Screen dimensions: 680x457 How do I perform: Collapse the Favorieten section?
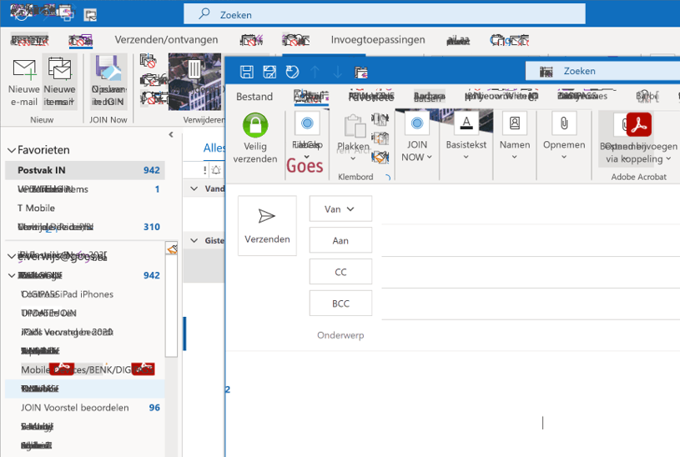[x=12, y=150]
